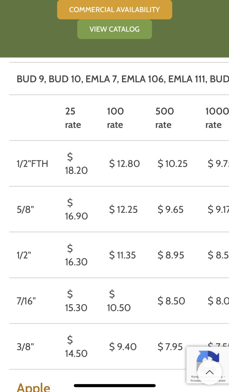Select the BUD 9, BUD 10 rootstock header
Screen dimensions: 229x392
point(123,79)
